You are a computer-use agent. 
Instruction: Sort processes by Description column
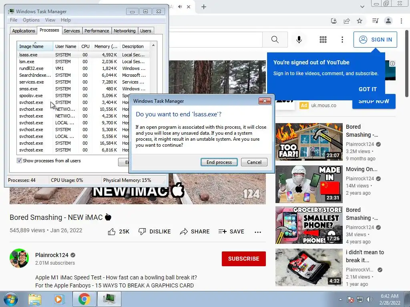135,46
